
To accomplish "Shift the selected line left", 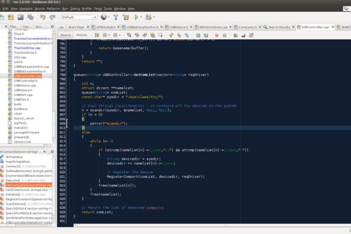I will pyautogui.click(x=198, y=35).
